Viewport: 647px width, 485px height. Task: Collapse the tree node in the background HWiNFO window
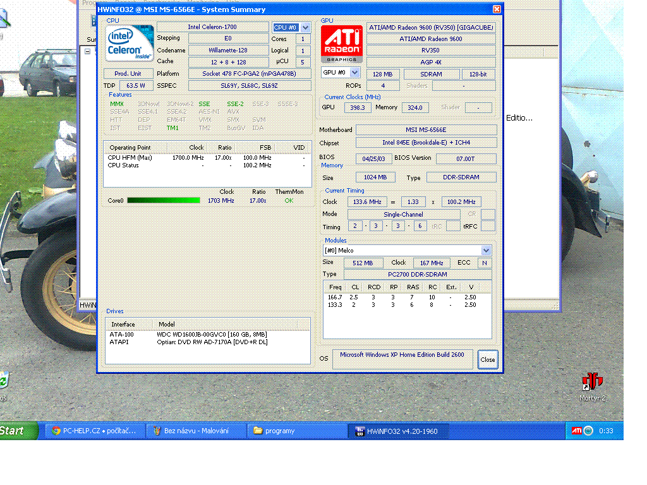pos(87,52)
